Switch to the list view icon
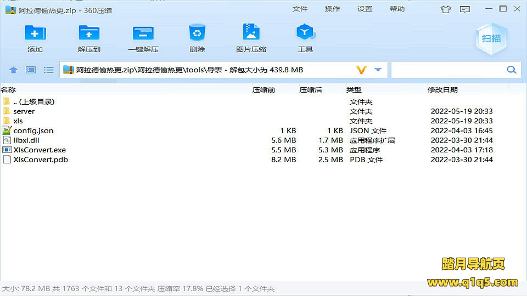The width and height of the screenshot is (527, 296). 49,70
